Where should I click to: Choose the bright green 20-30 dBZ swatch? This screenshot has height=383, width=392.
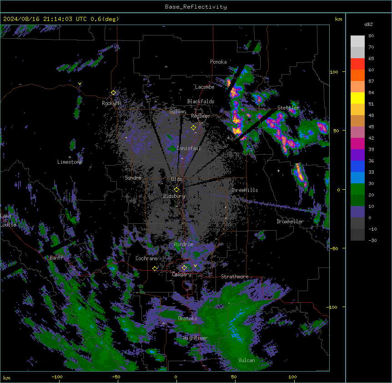point(357,189)
